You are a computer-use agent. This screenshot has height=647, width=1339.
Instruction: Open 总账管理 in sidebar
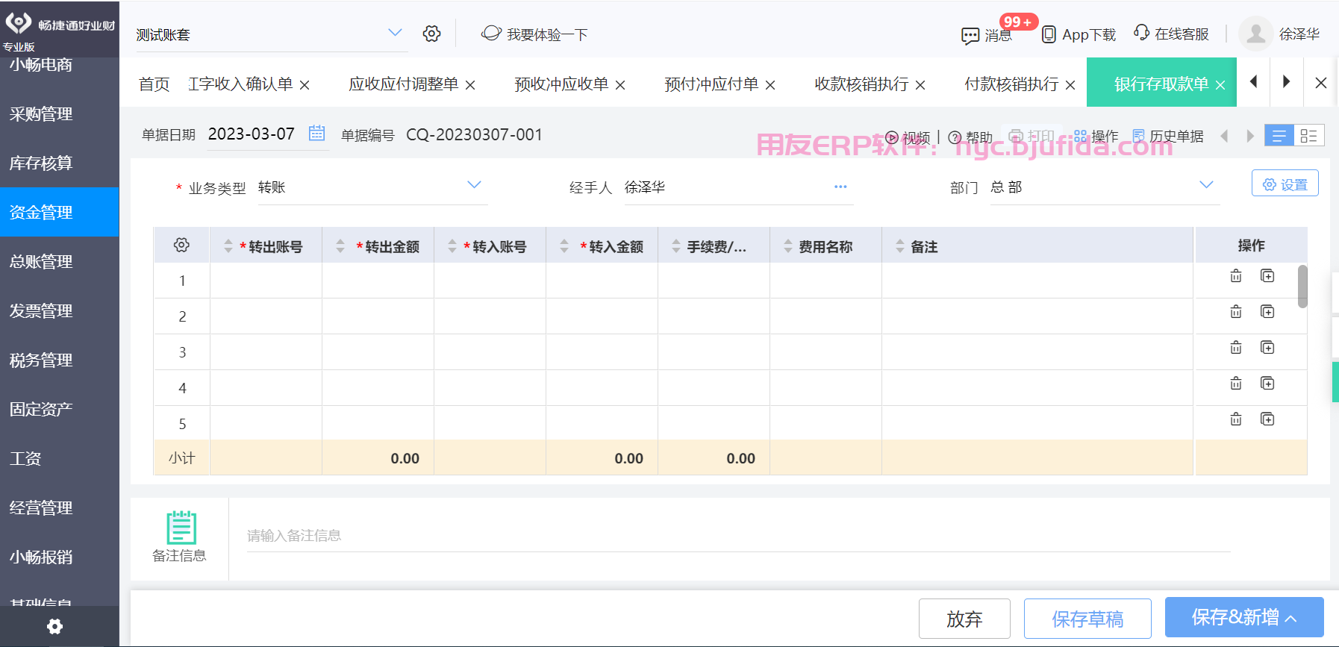coord(41,261)
